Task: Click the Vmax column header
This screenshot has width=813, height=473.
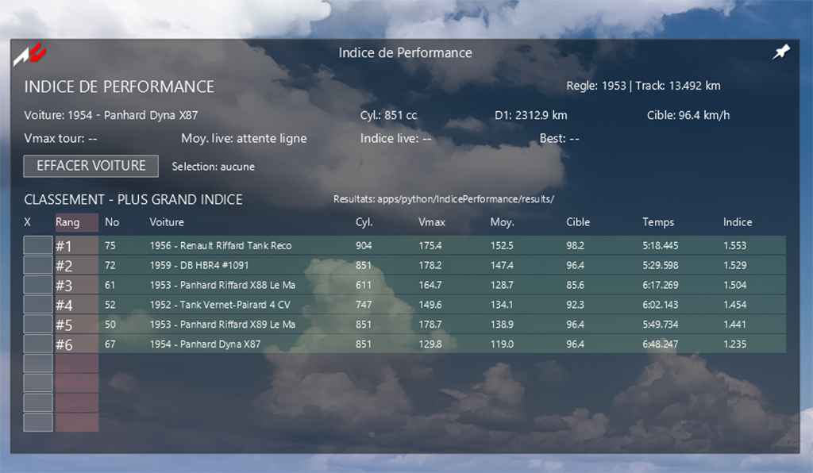Action: click(x=431, y=221)
